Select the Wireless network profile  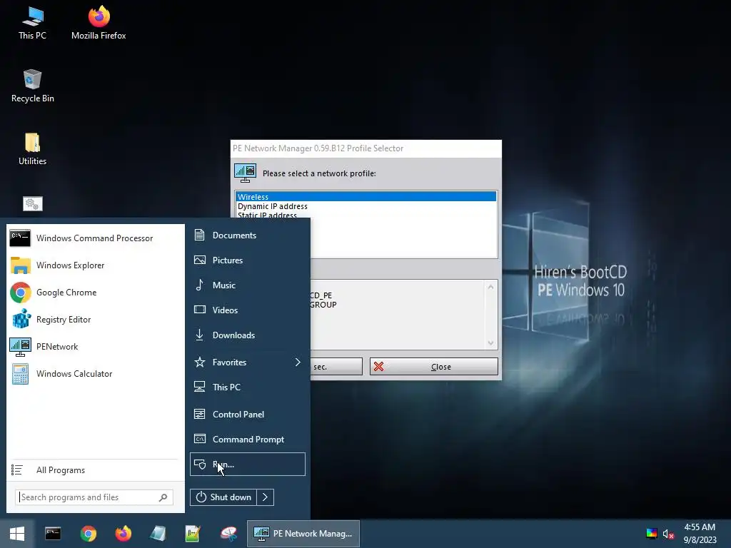[366, 197]
